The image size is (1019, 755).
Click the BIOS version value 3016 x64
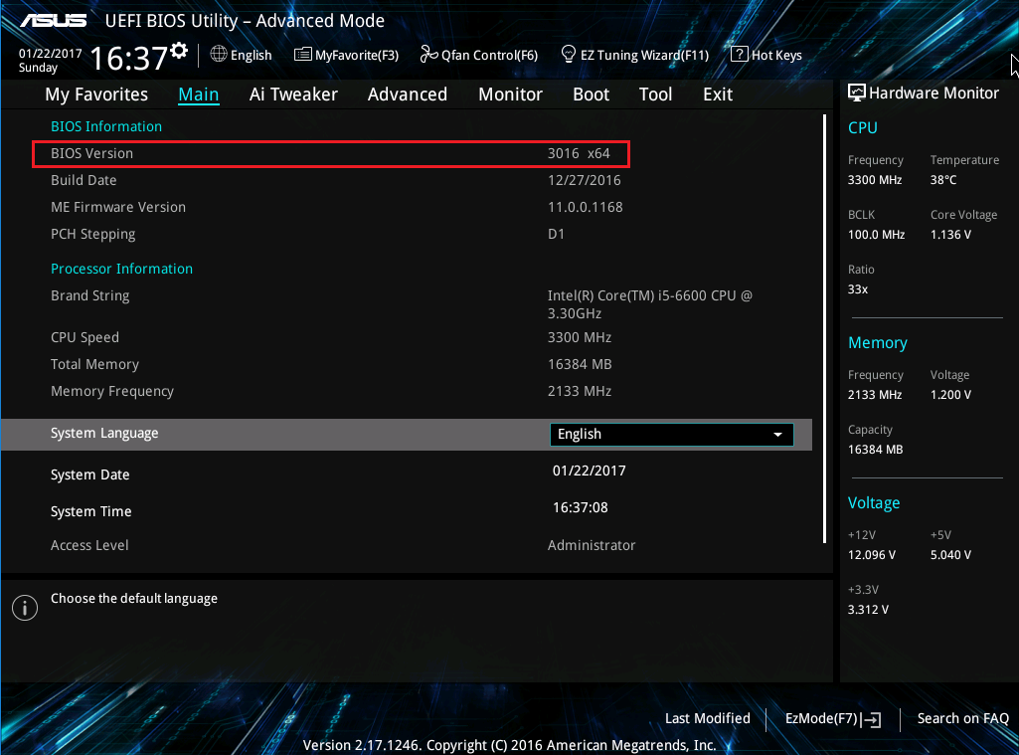point(579,153)
